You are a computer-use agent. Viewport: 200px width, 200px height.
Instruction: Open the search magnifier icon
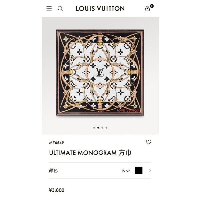click(60, 9)
